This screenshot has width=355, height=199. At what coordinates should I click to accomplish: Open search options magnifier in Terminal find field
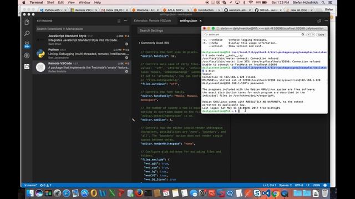coord(206,34)
